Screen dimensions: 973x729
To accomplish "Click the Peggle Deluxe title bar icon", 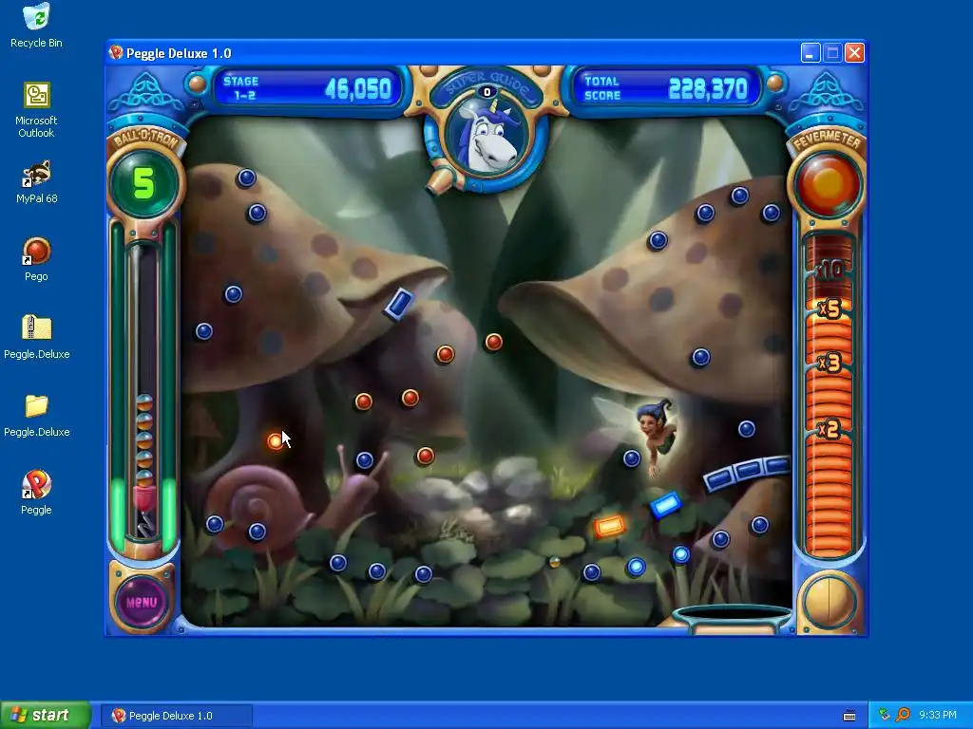I will coord(116,53).
